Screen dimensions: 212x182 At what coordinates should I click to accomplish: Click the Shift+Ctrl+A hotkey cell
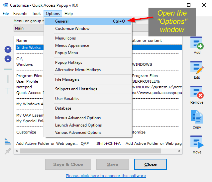[x=108, y=143]
